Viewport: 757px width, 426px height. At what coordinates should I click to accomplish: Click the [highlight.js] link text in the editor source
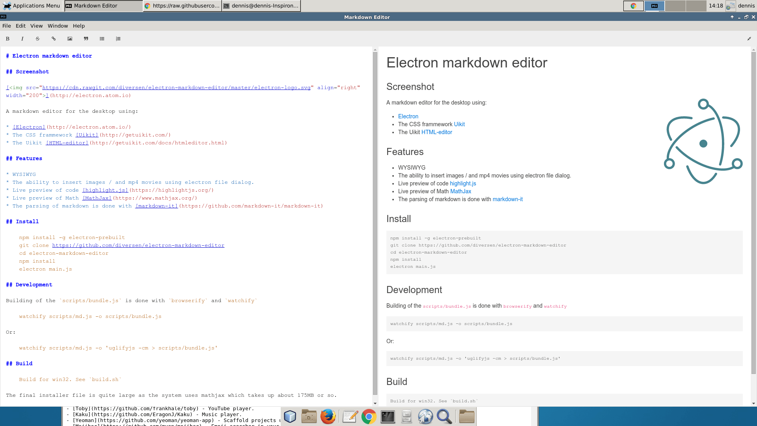(x=105, y=190)
